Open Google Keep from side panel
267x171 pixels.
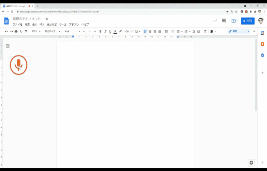[262, 44]
